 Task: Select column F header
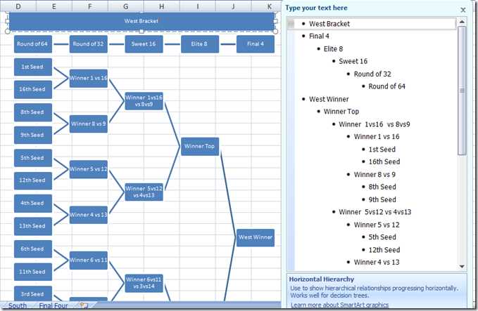click(x=90, y=6)
